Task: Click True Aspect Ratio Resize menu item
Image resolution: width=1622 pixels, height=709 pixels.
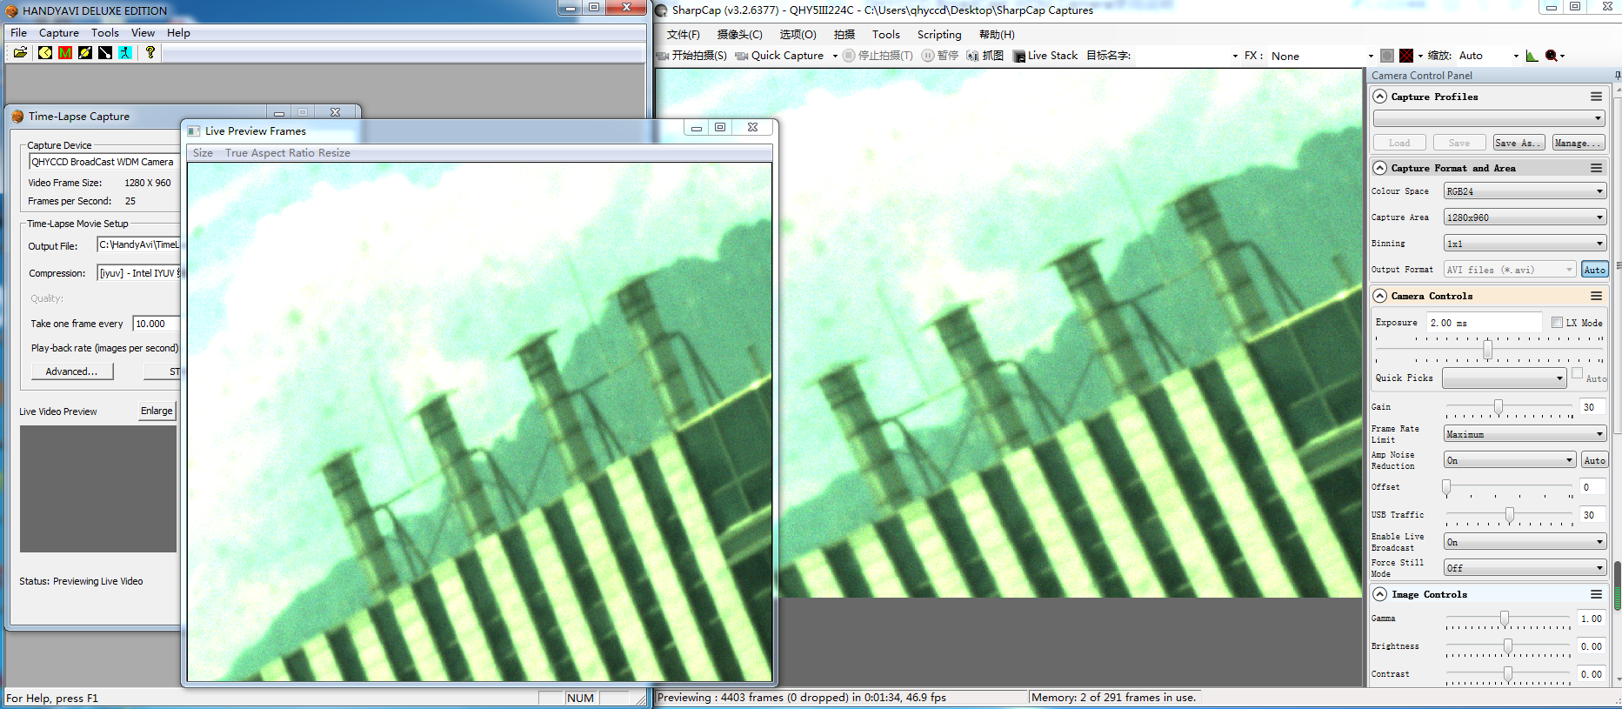Action: (288, 153)
